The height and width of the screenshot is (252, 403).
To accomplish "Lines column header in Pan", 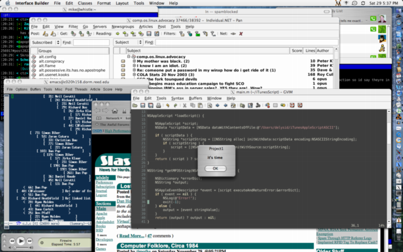I will pyautogui.click(x=310, y=51).
